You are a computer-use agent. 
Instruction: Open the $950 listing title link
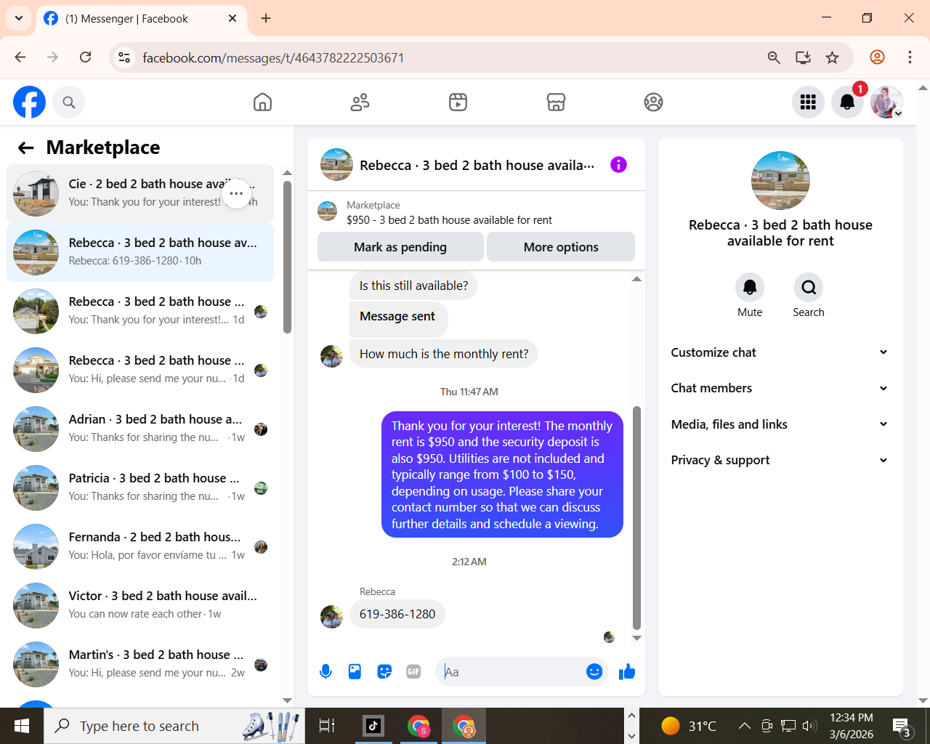click(449, 220)
